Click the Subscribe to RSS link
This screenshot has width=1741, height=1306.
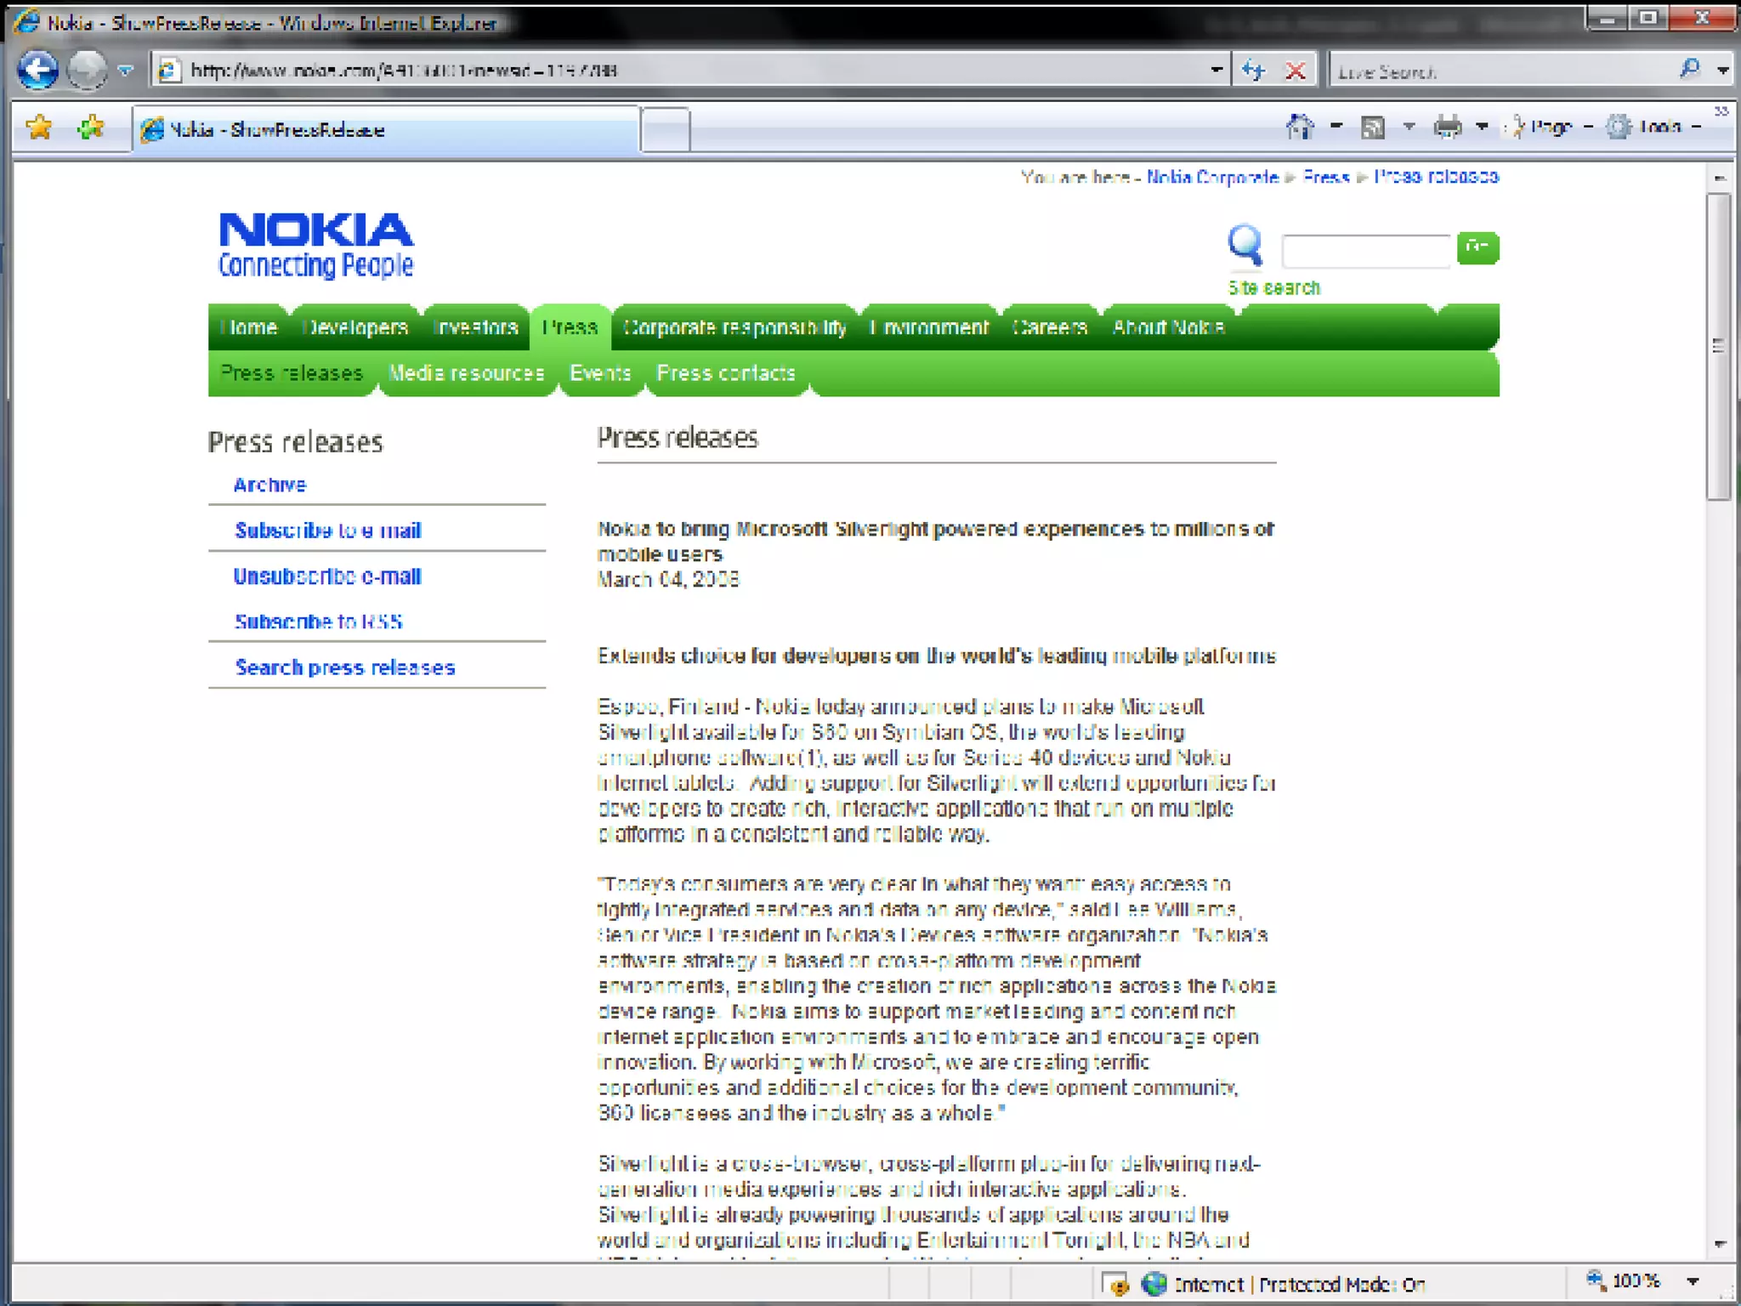click(318, 622)
